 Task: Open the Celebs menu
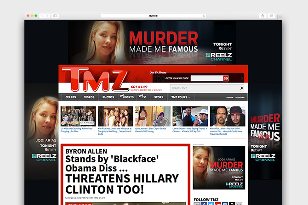point(71,97)
